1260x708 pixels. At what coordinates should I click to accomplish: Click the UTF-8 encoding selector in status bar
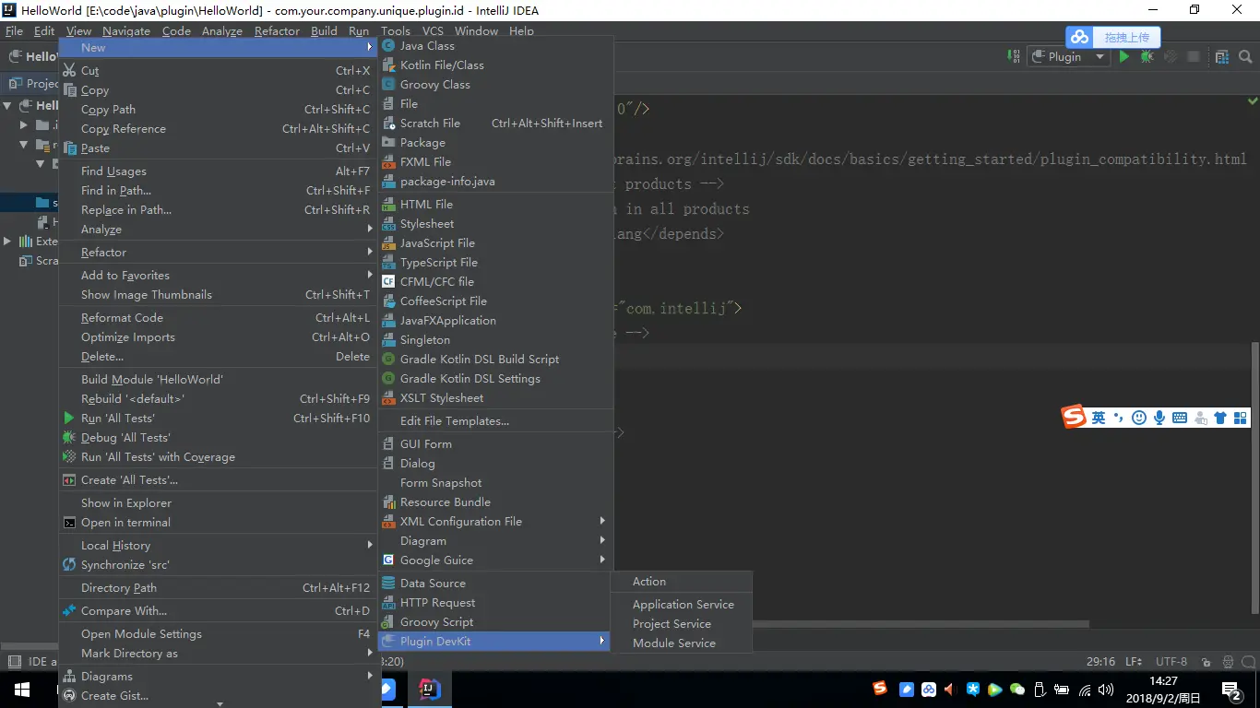click(x=1171, y=661)
